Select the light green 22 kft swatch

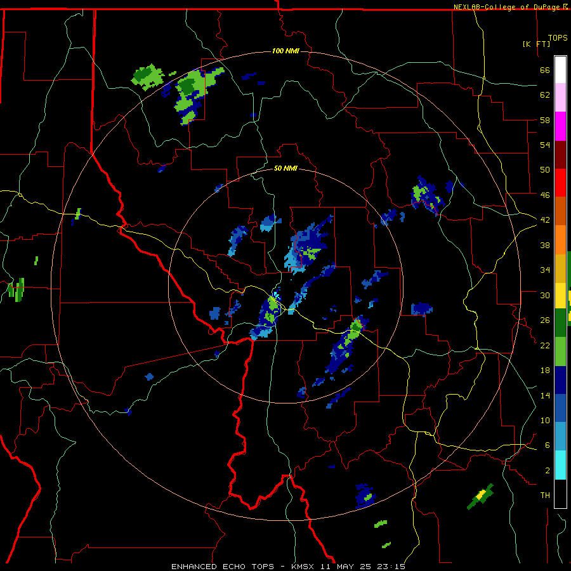pyautogui.click(x=560, y=351)
